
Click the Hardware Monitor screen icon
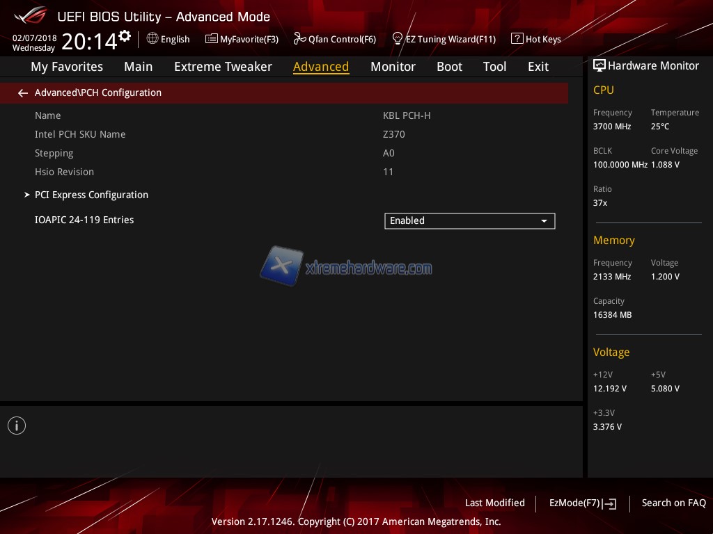click(x=599, y=65)
